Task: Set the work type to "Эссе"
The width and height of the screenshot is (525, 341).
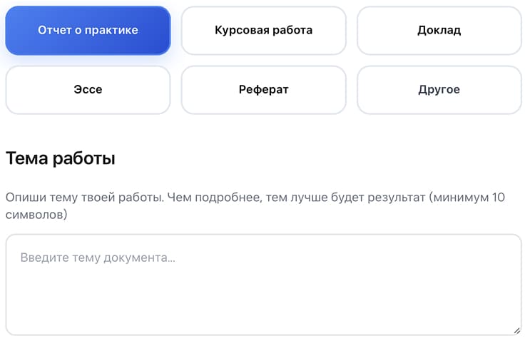Action: (x=88, y=90)
